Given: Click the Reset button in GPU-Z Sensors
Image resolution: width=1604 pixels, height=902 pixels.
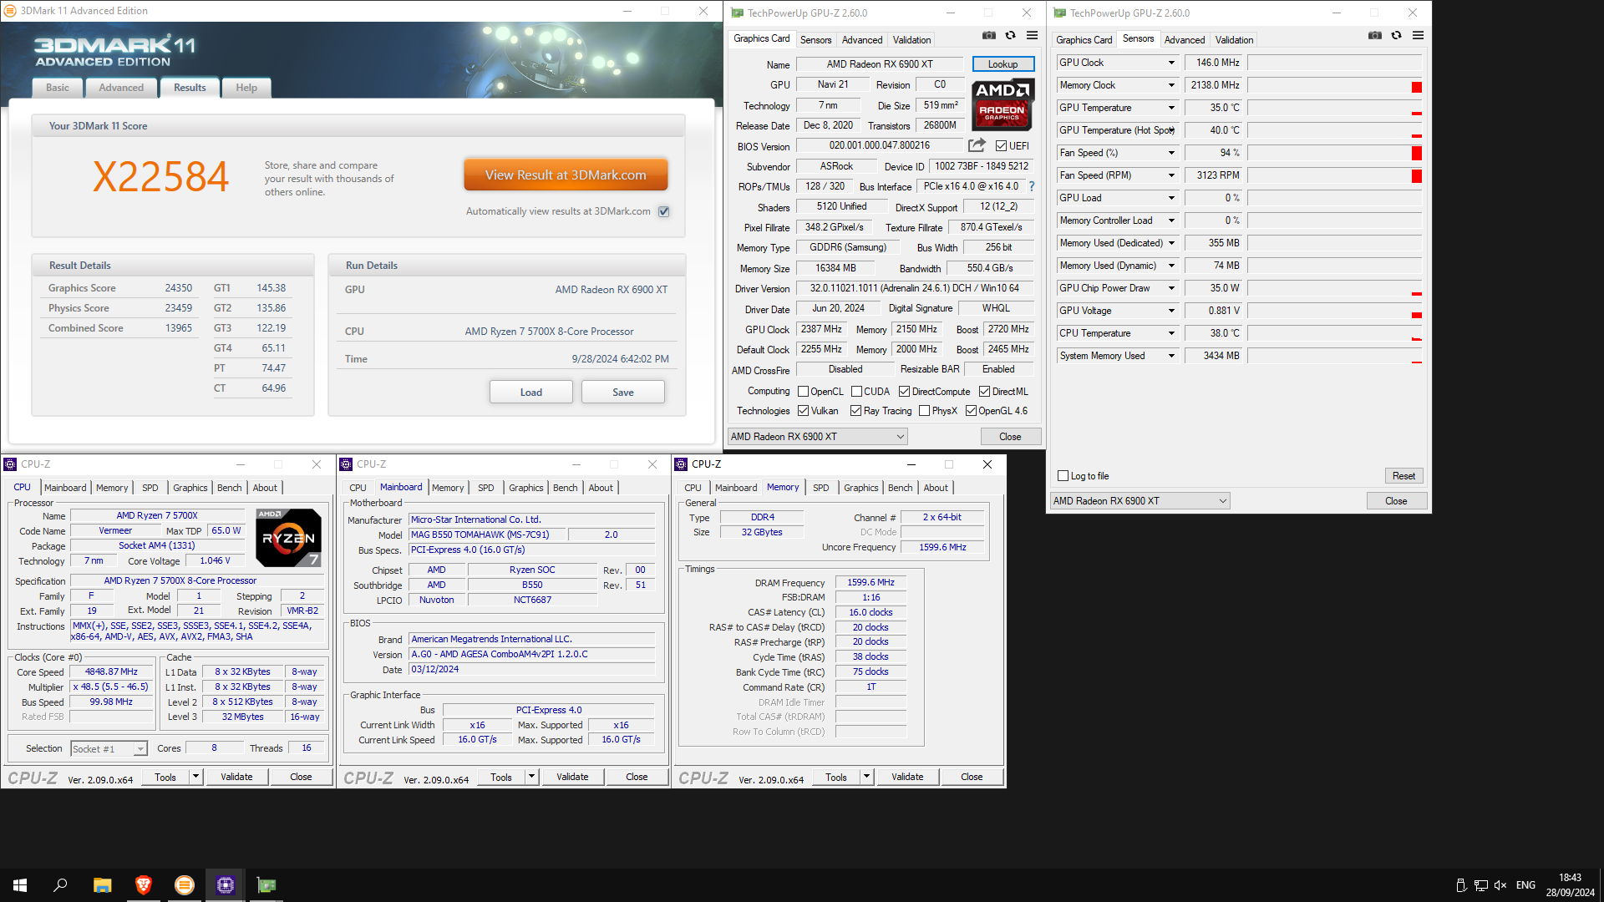Looking at the screenshot, I should [1403, 476].
